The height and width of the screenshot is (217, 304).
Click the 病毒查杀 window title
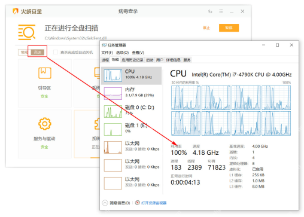pos(128,11)
